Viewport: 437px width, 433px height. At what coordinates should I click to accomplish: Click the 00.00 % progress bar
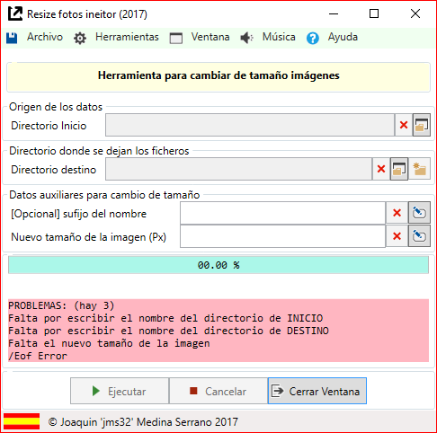[x=218, y=265]
